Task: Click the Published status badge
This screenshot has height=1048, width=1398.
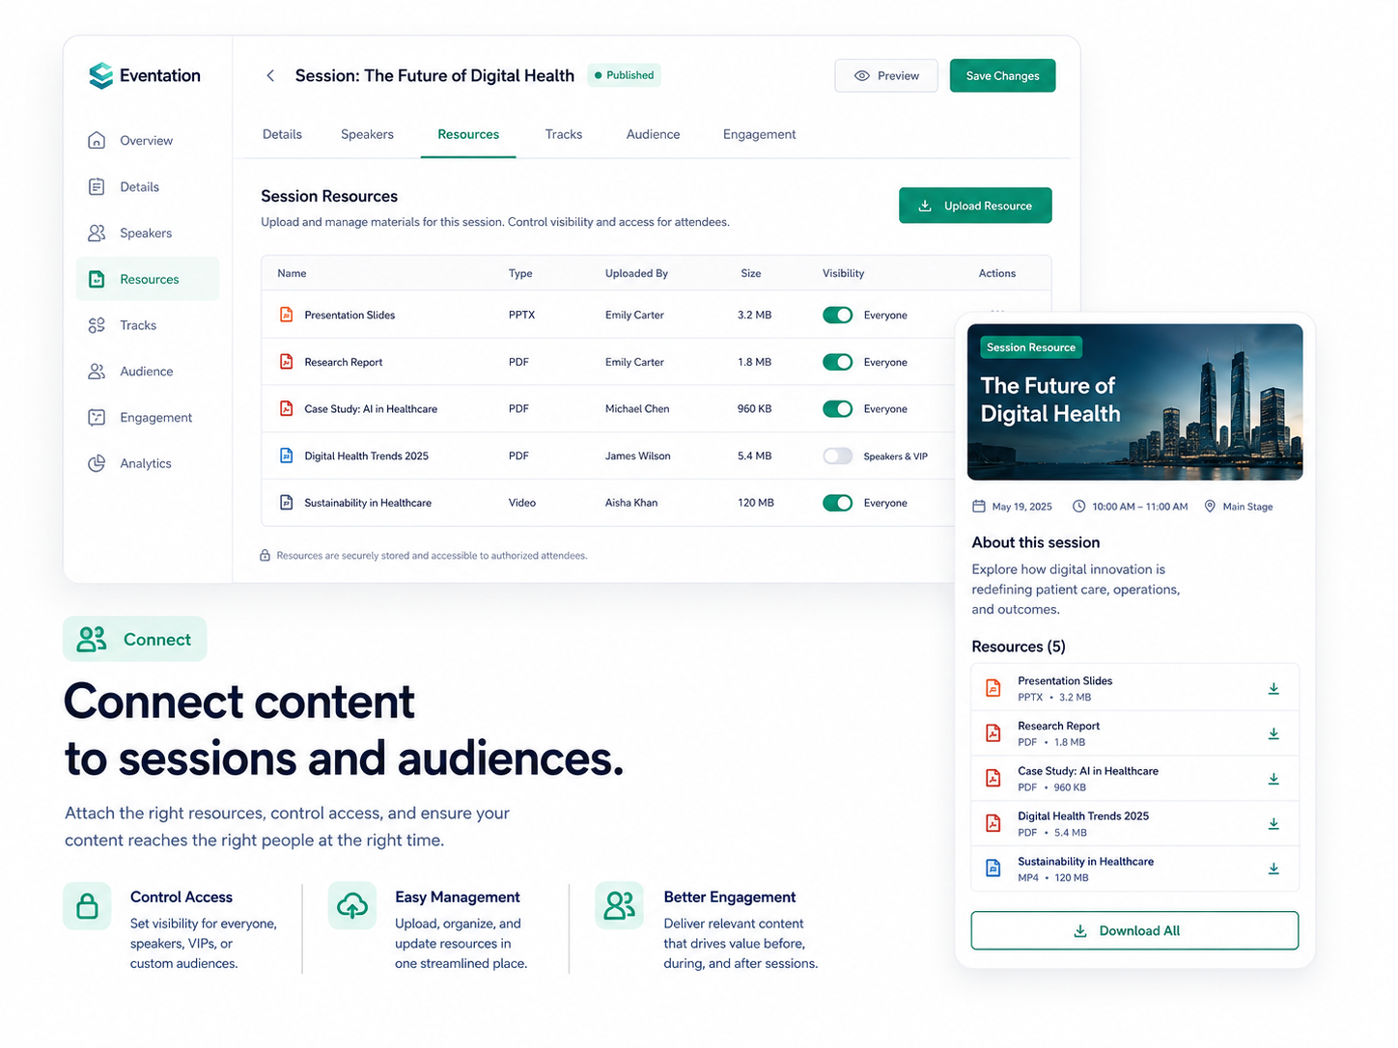Action: point(625,75)
